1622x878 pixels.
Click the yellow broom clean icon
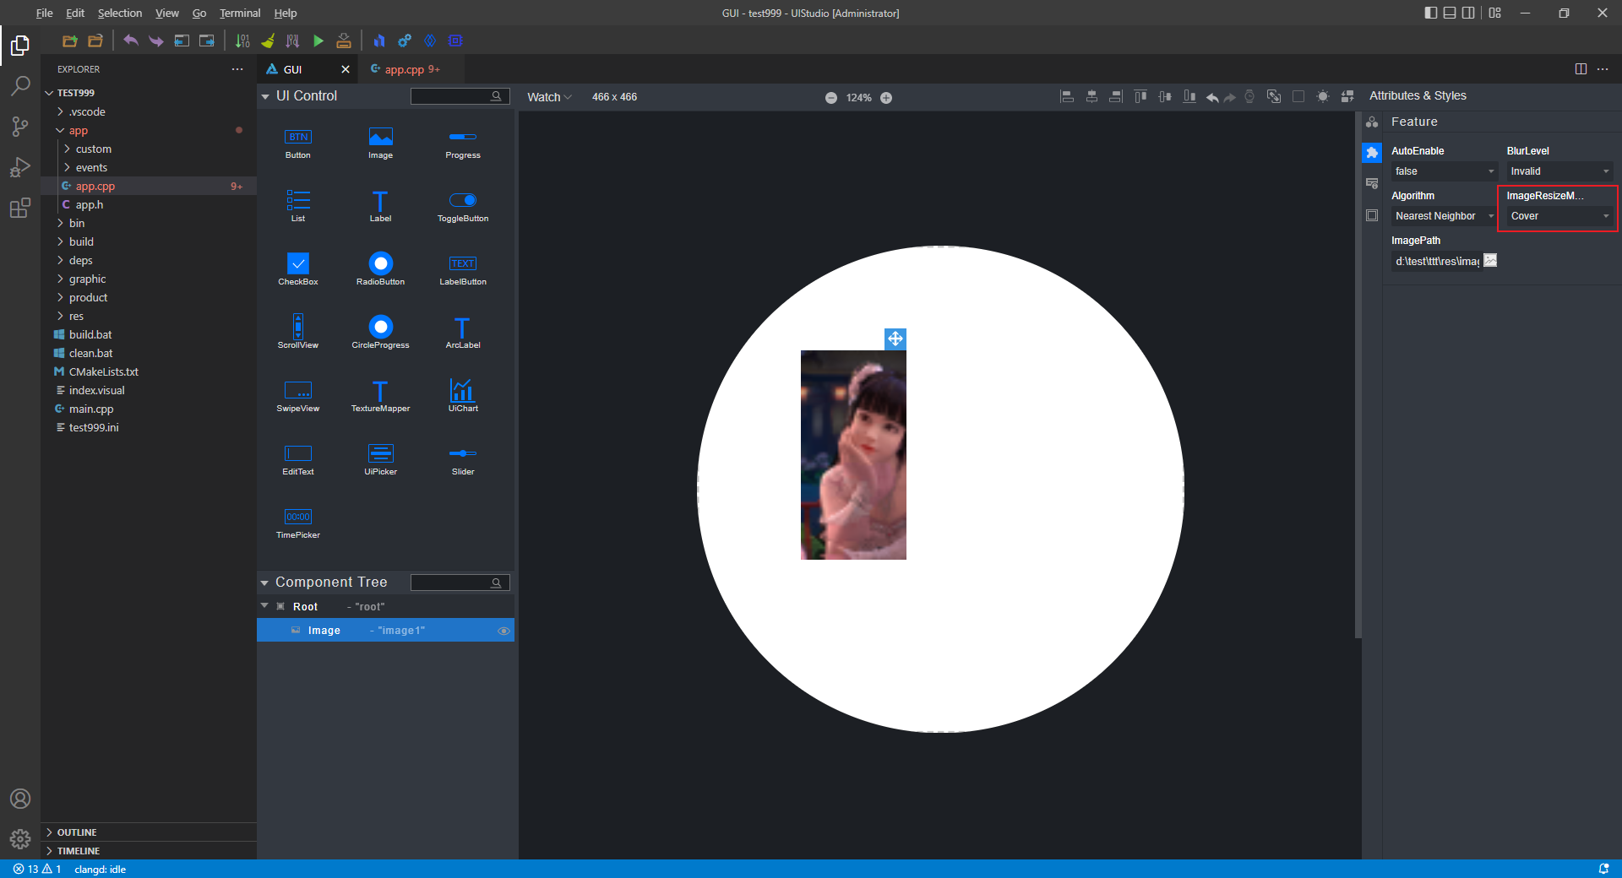268,41
